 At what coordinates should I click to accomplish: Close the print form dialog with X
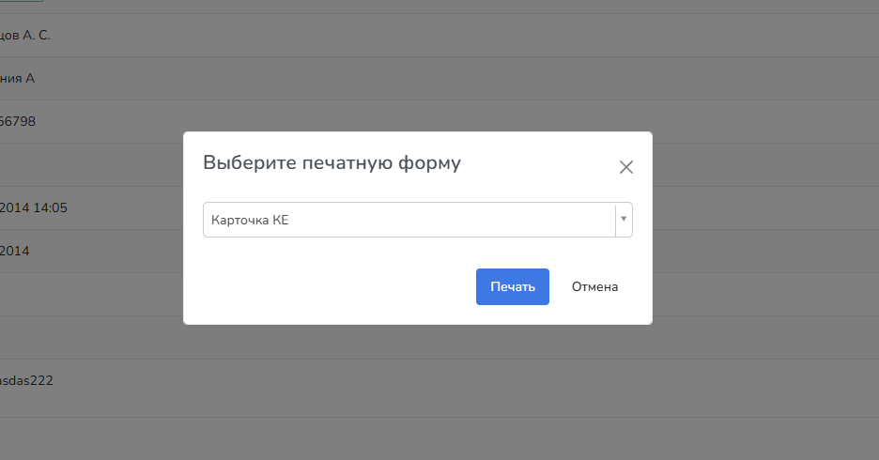626,167
